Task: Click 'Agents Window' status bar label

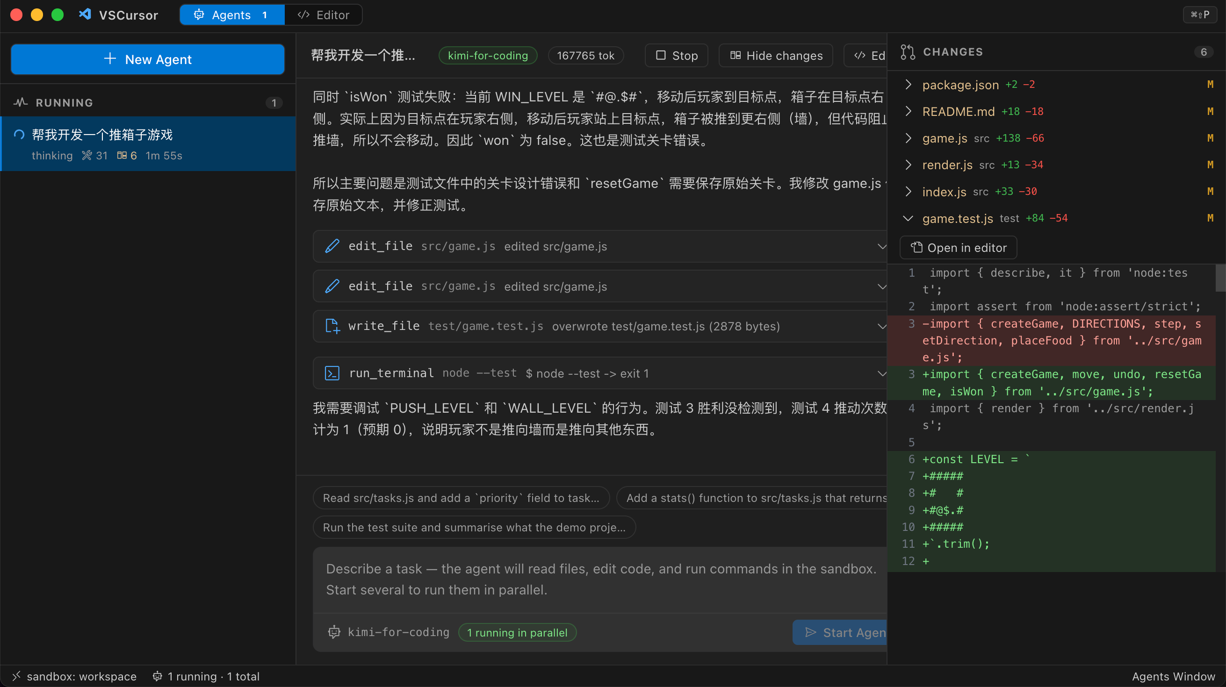Action: click(x=1173, y=676)
